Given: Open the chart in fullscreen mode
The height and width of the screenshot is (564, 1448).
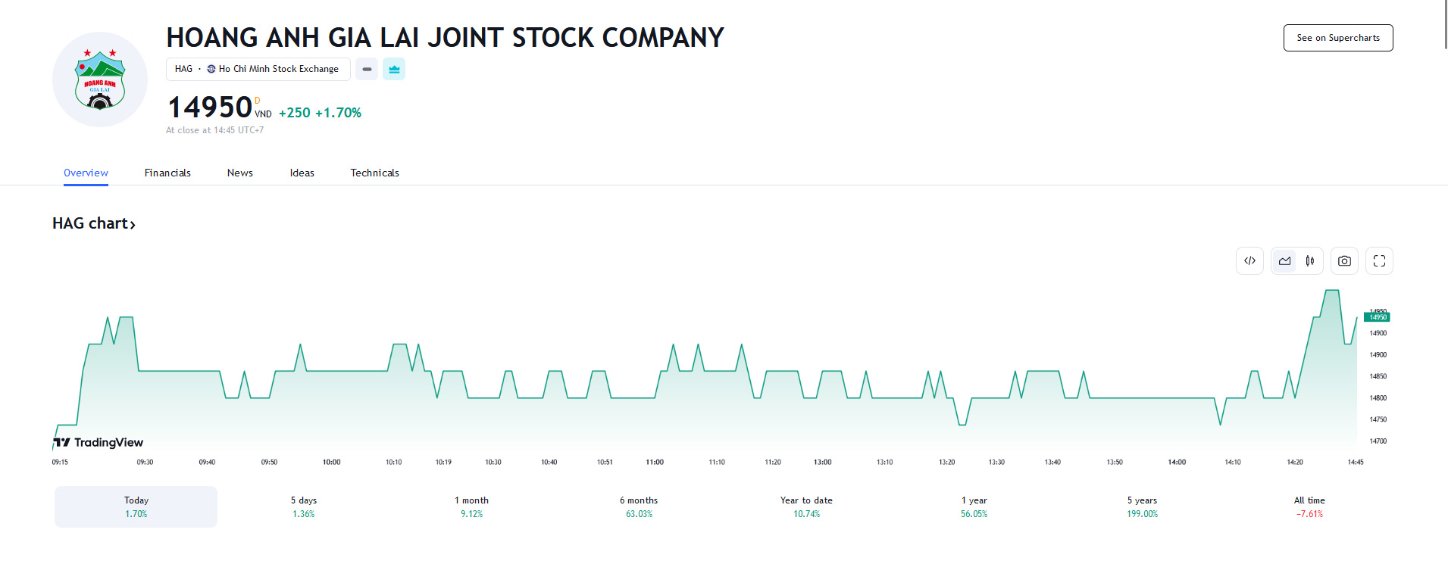Looking at the screenshot, I should pyautogui.click(x=1379, y=261).
